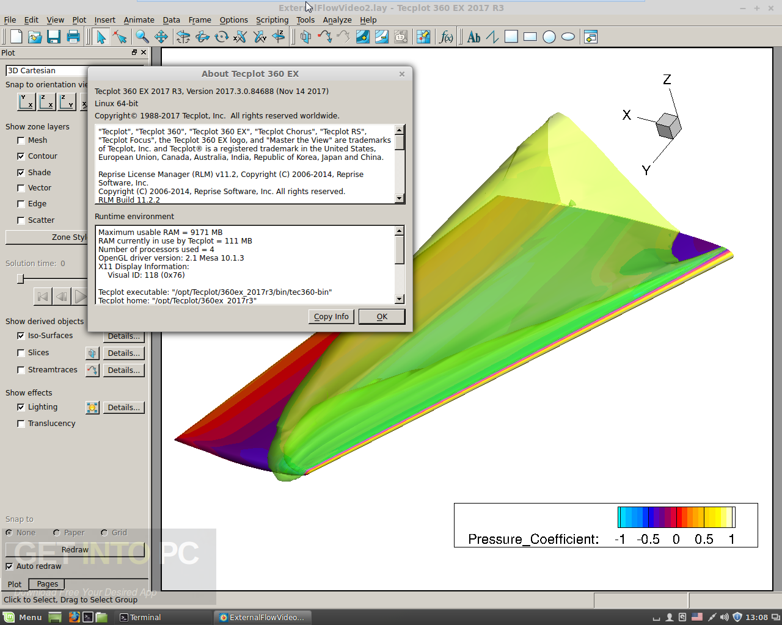Image resolution: width=782 pixels, height=625 pixels.
Task: Click OK in the About dialog
Action: click(x=382, y=317)
